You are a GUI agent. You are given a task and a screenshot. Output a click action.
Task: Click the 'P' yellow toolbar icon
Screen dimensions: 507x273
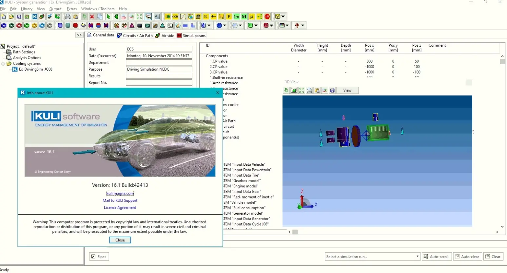coord(229,16)
